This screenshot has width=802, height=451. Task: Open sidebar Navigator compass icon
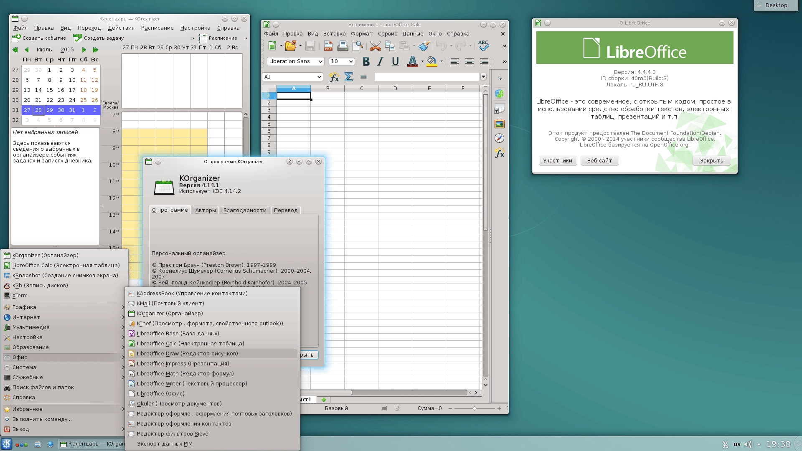(500, 138)
